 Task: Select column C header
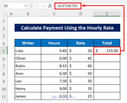click(x=54, y=14)
